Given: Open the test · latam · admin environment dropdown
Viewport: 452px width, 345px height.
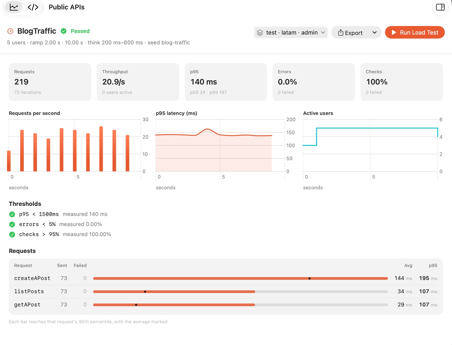Looking at the screenshot, I should point(291,33).
